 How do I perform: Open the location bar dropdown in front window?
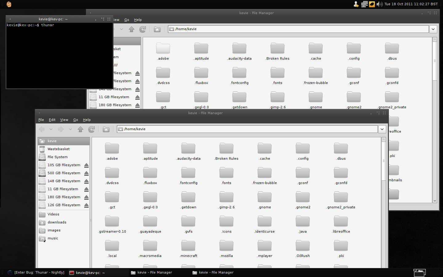(x=382, y=129)
